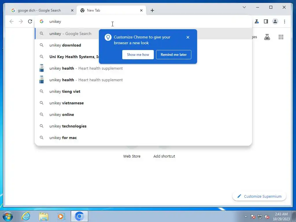Select the 'unikey - Google Search' suggestion

click(x=143, y=34)
